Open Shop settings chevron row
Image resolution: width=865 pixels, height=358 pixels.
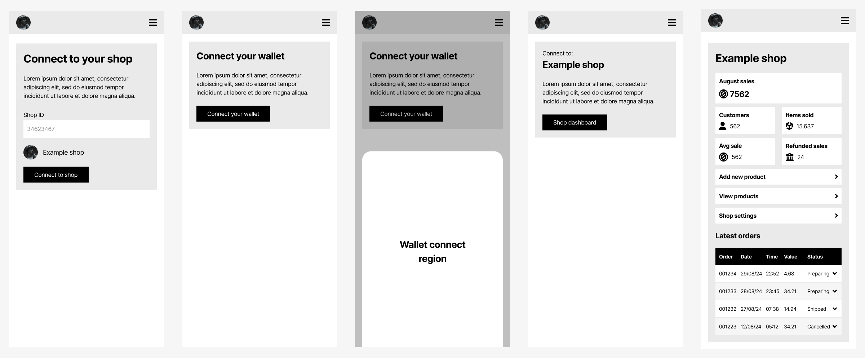coord(778,216)
